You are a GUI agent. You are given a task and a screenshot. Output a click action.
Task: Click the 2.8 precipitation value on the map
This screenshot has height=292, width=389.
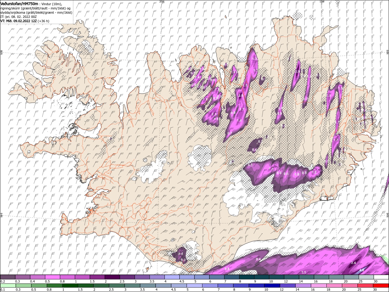tap(241, 96)
